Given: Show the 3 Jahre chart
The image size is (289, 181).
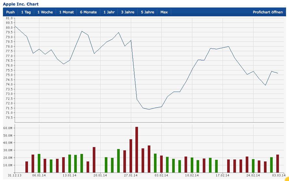Looking at the screenshot, I should (128, 12).
